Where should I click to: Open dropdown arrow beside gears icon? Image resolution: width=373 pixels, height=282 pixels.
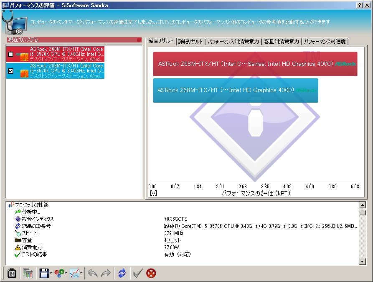coord(66,274)
